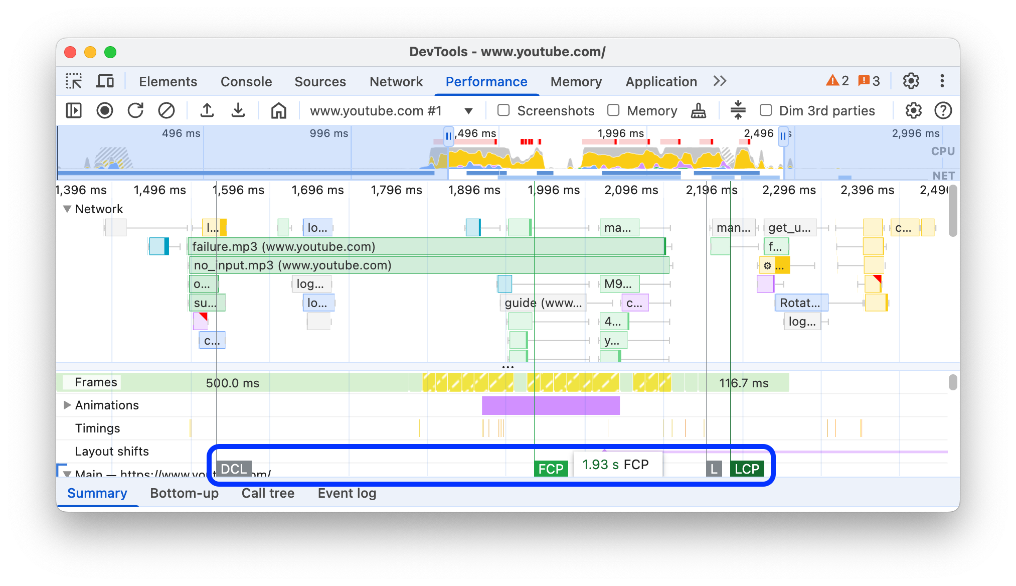The width and height of the screenshot is (1016, 586).
Task: Enable the Memory checkbox
Action: coord(613,110)
